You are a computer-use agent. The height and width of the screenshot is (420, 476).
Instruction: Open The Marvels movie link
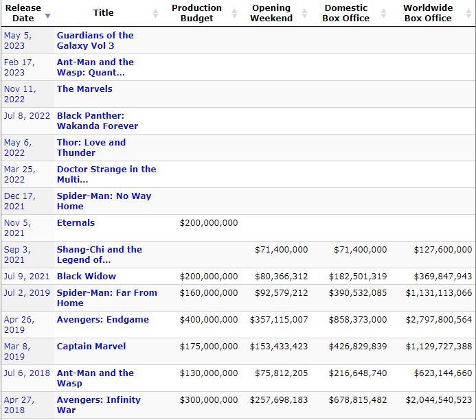coord(84,89)
